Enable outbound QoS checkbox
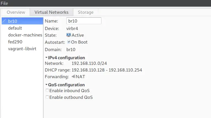This screenshot has width=211, height=118. click(x=47, y=97)
